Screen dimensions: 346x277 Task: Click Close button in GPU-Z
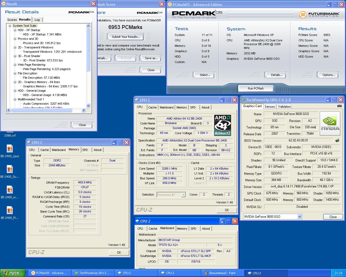pyautogui.click(x=333, y=217)
